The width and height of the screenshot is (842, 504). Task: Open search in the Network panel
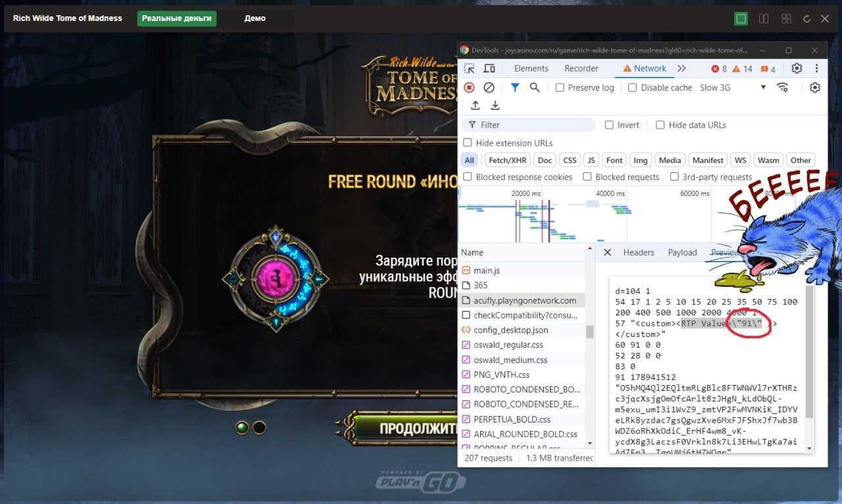pos(535,87)
